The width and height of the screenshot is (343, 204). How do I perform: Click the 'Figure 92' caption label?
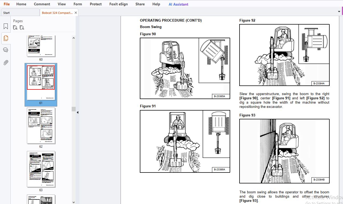[x=247, y=20]
